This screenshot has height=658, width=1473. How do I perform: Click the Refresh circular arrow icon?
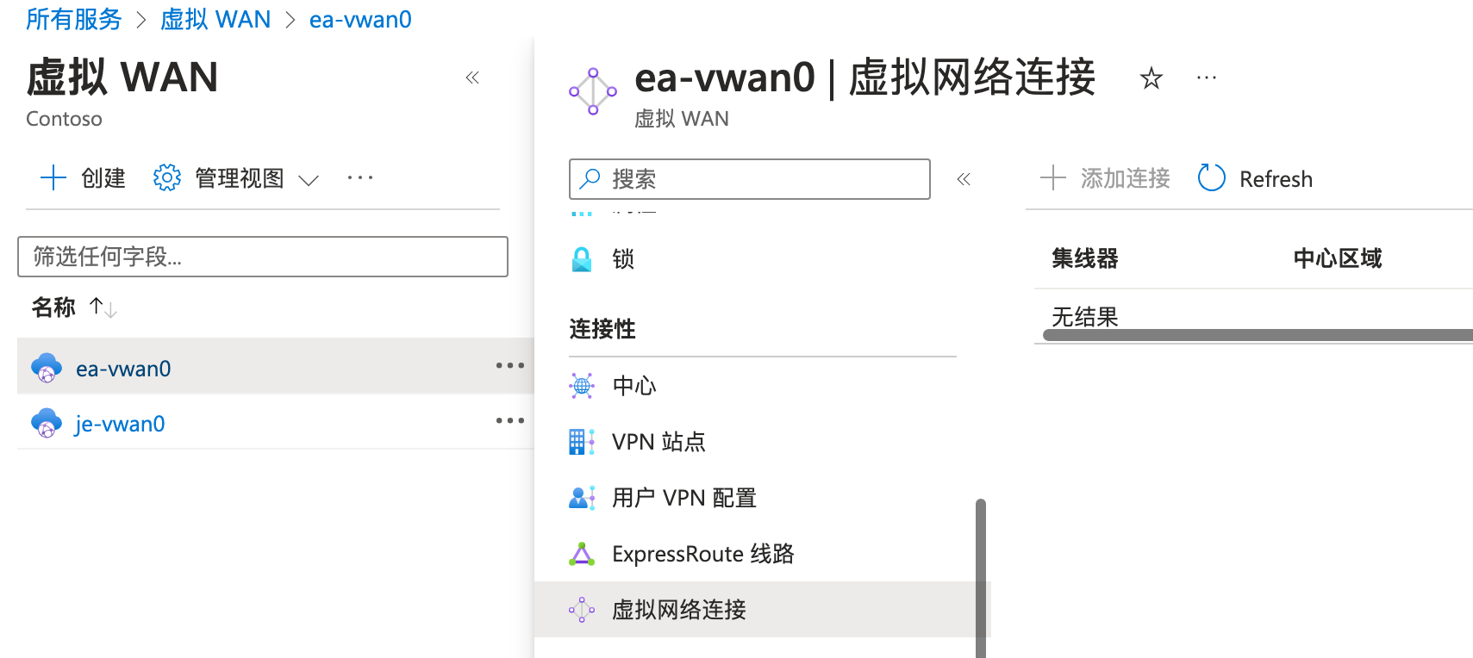1211,178
